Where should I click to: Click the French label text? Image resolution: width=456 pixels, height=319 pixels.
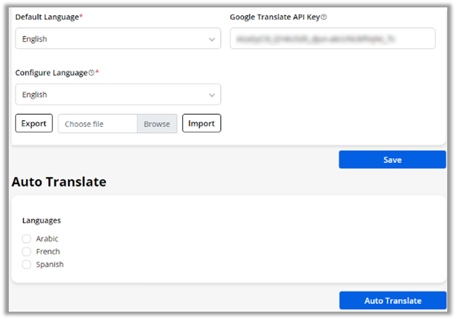click(48, 252)
